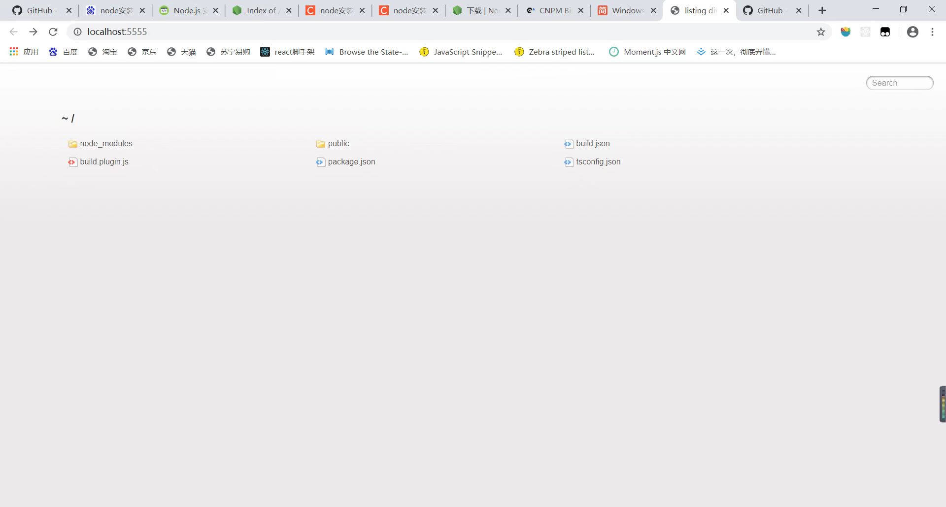Viewport: 946px width, 507px height.
Task: Open build.plugin.js file link
Action: (x=104, y=162)
